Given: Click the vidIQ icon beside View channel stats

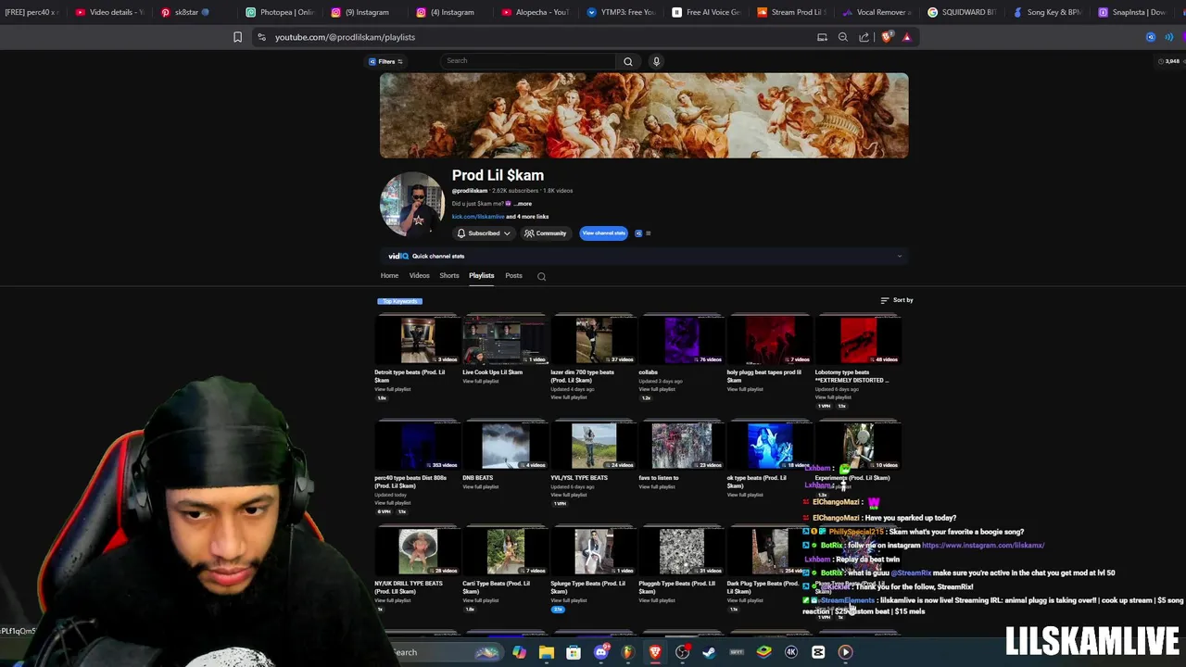Looking at the screenshot, I should (x=638, y=233).
